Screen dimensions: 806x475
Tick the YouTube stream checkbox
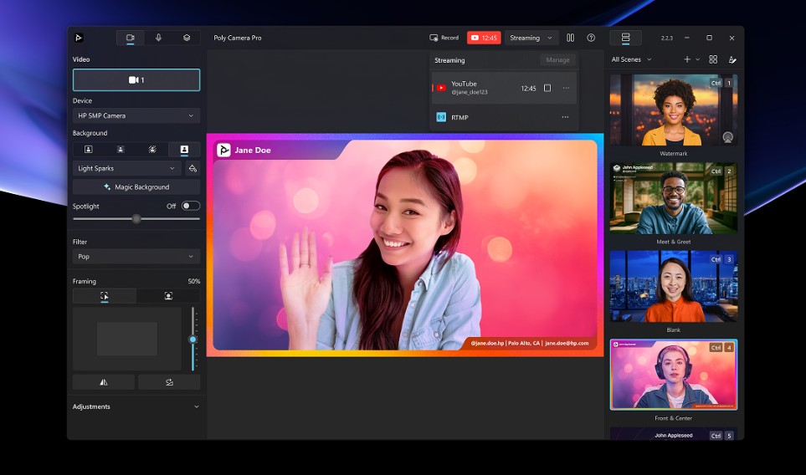click(x=547, y=88)
